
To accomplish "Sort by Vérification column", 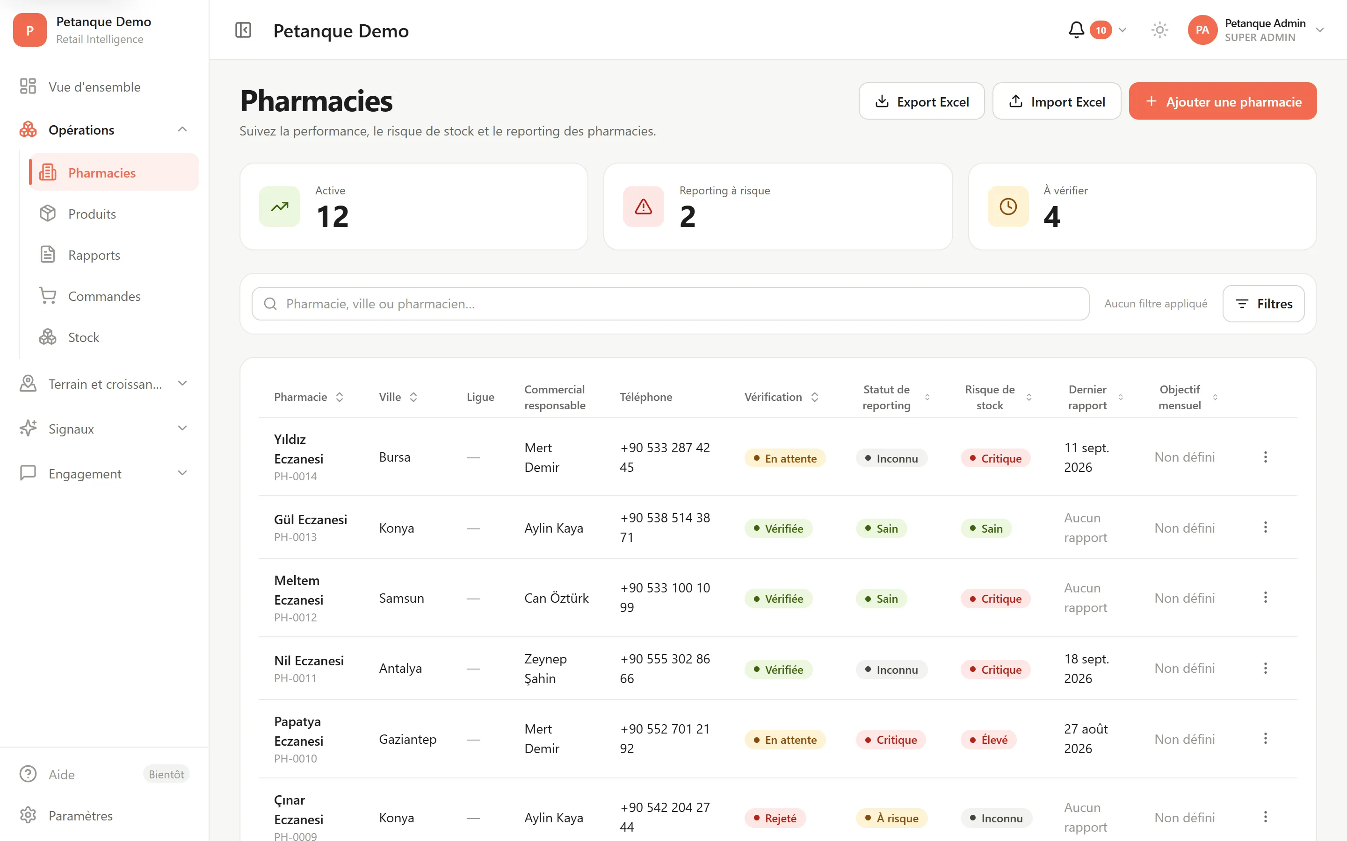I will click(x=782, y=397).
